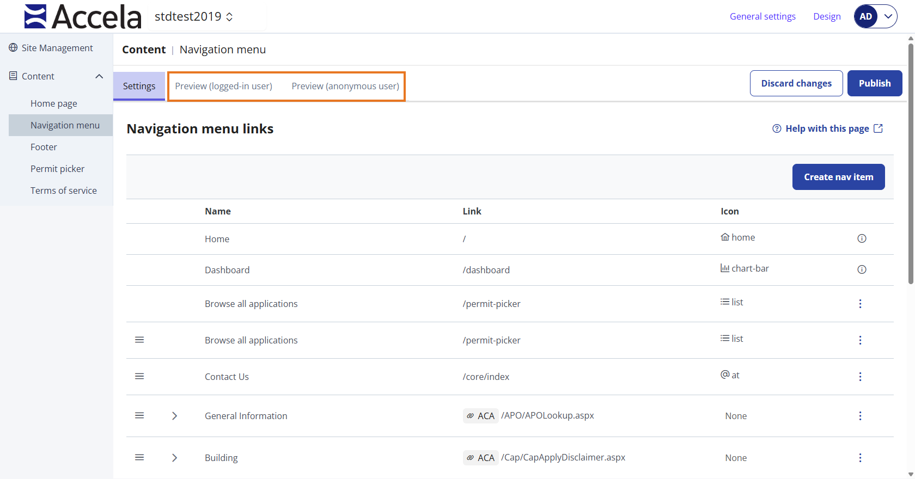This screenshot has height=479, width=915.
Task: Expand the General Information nav item
Action: [x=174, y=416]
